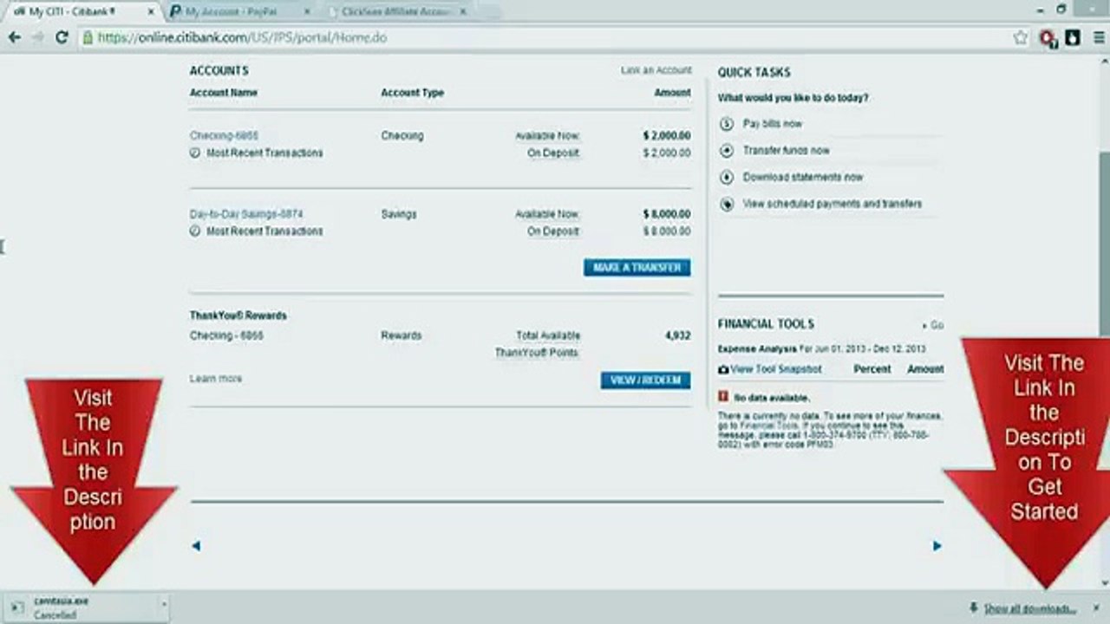Close the My CITI tab
The height and width of the screenshot is (624, 1110).
coord(149,11)
